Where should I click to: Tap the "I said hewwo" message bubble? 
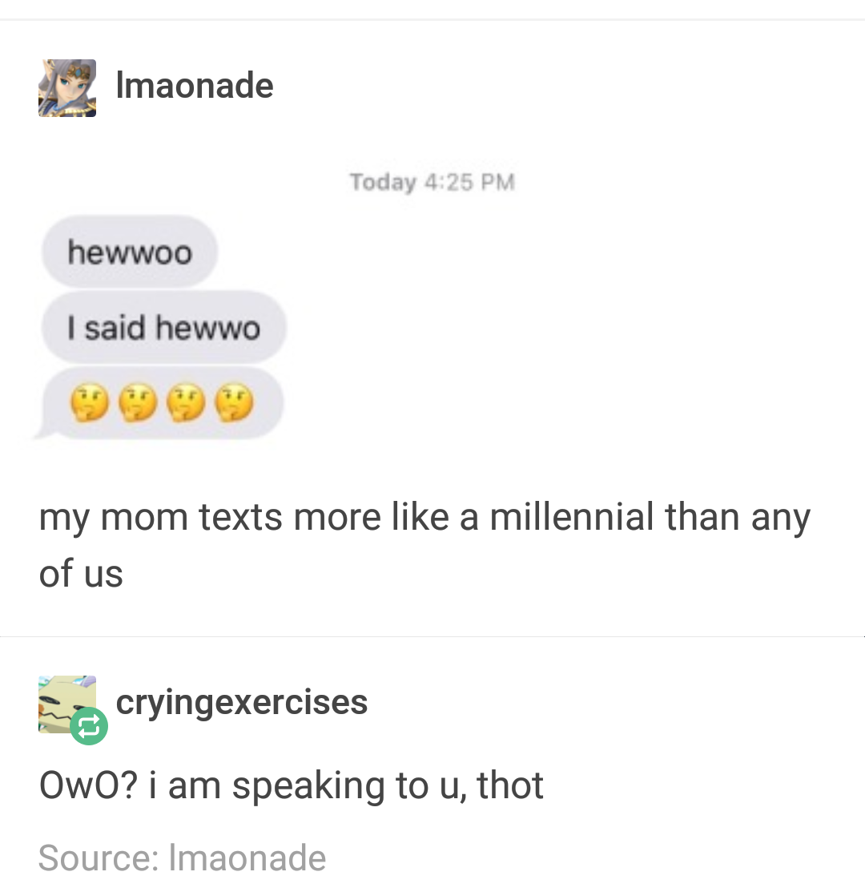pyautogui.click(x=164, y=328)
